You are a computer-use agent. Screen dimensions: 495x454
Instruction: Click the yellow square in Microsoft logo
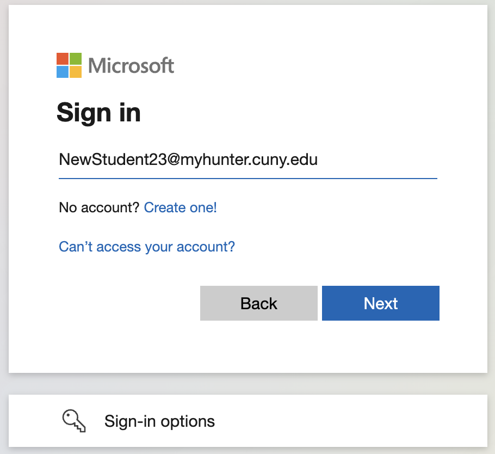(x=76, y=72)
